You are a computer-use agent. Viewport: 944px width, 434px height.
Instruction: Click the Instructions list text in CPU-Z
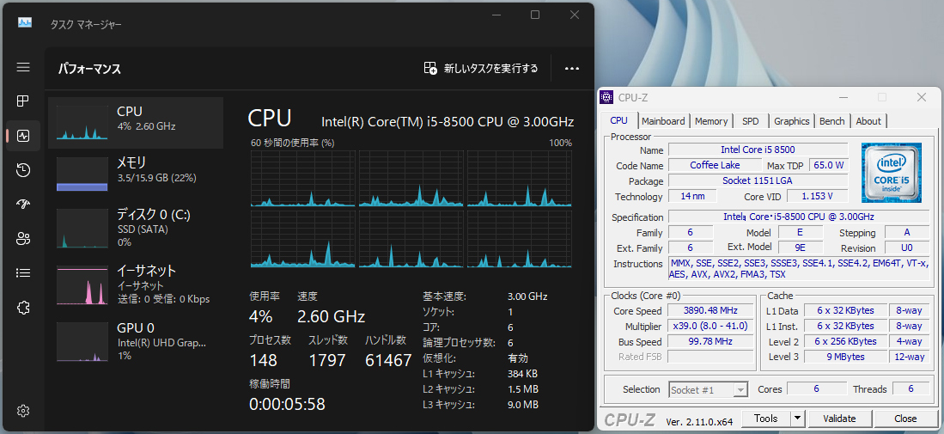coord(798,269)
